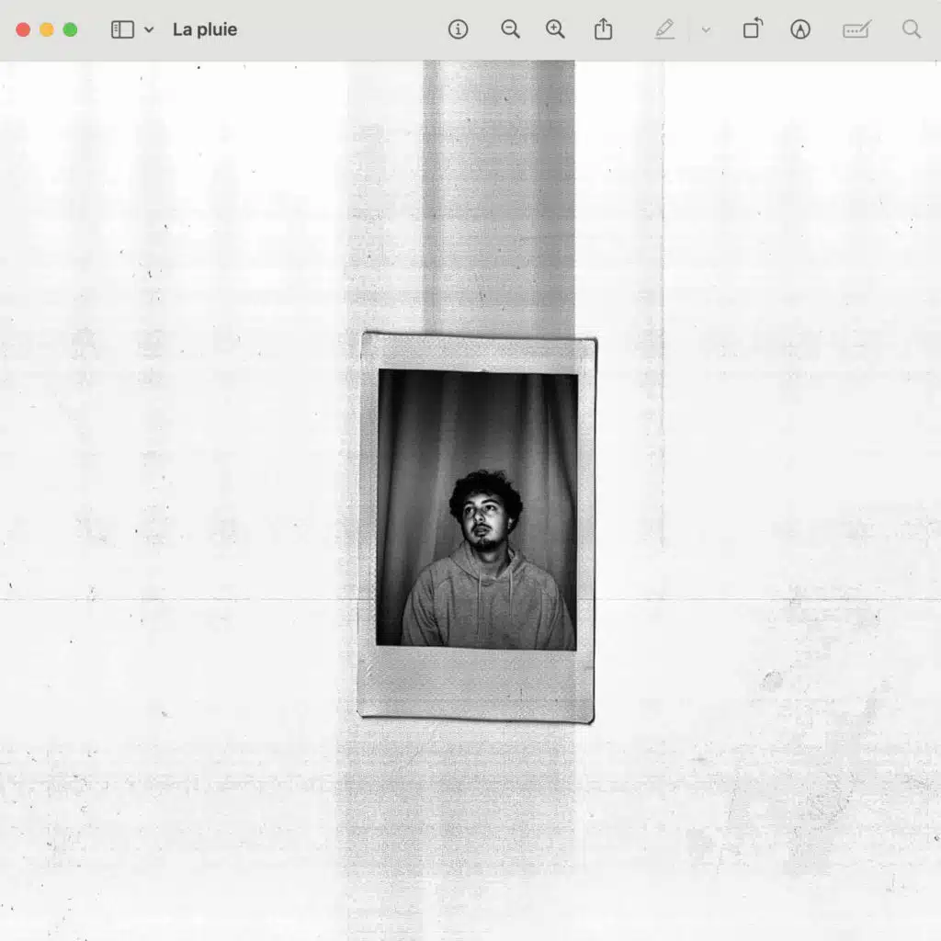Zoom out of the image
941x941 pixels.
point(510,29)
